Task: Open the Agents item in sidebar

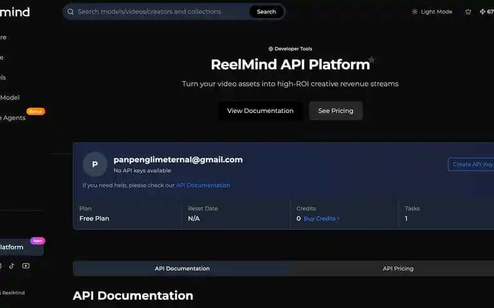Action: [x=13, y=117]
